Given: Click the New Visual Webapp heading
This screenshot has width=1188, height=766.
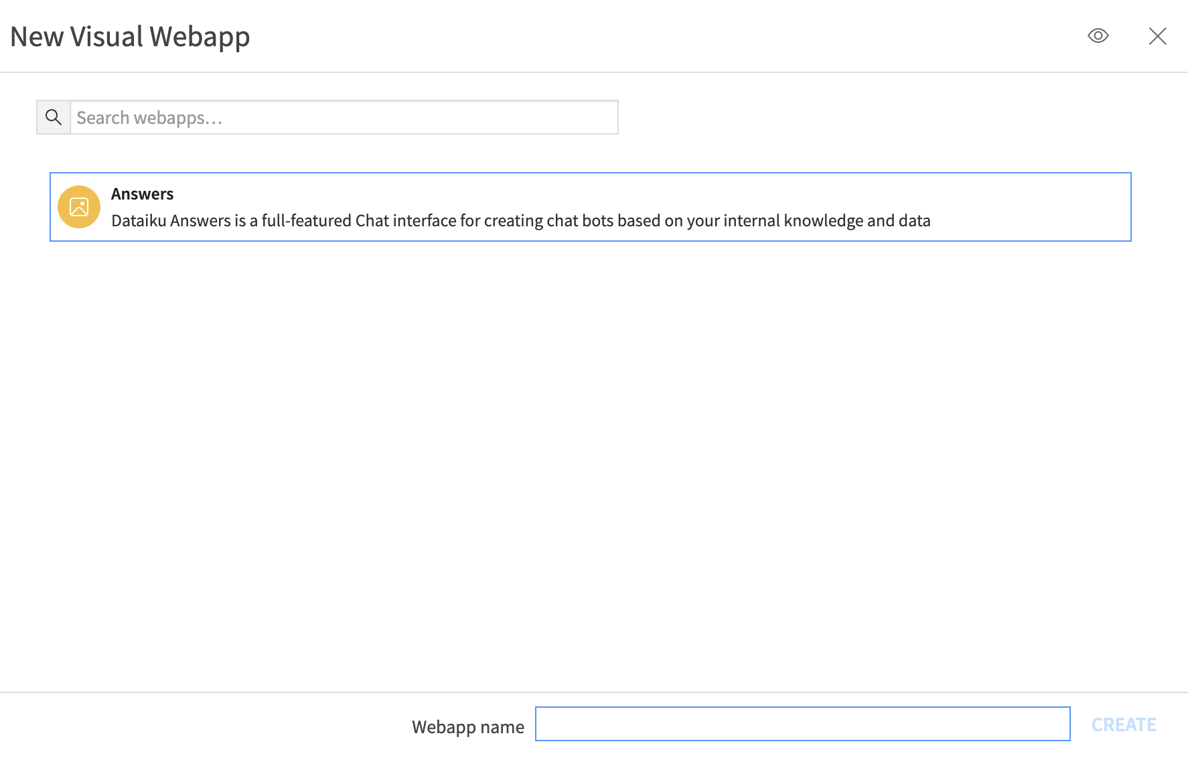Looking at the screenshot, I should coord(130,37).
